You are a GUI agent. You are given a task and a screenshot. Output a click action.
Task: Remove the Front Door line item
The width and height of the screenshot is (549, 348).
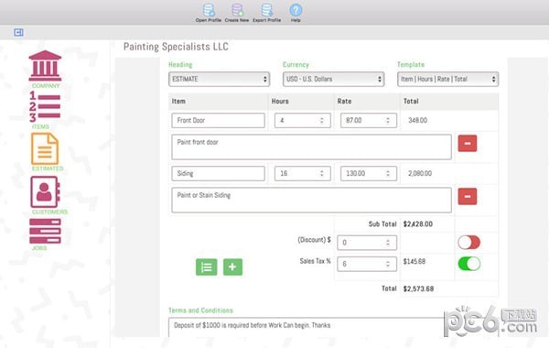(468, 144)
